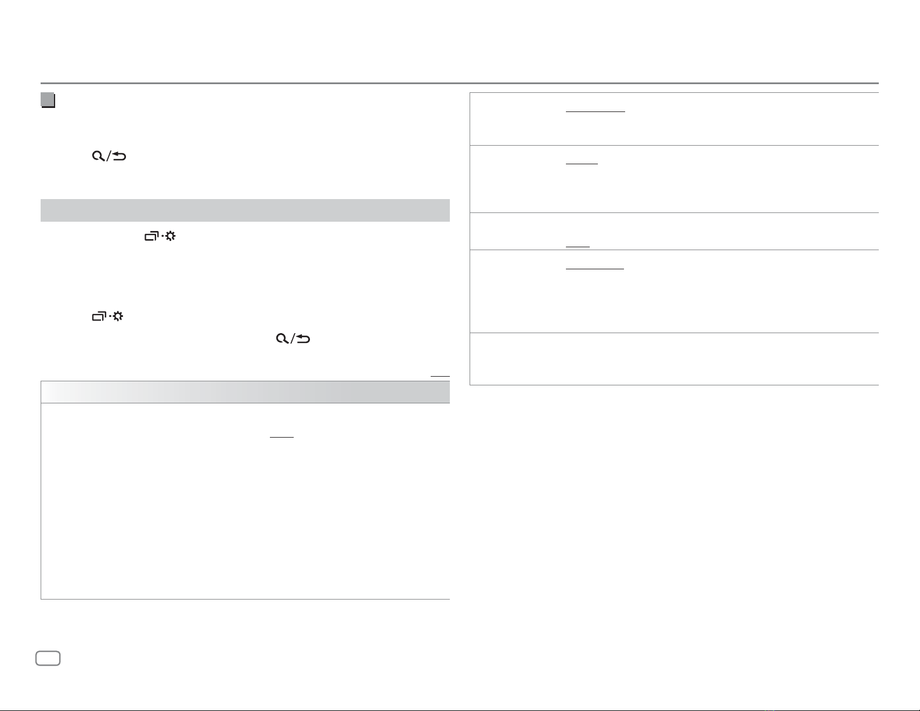Select the bottom row of the right-side table
The height and width of the screenshot is (711, 920).
[x=674, y=359]
